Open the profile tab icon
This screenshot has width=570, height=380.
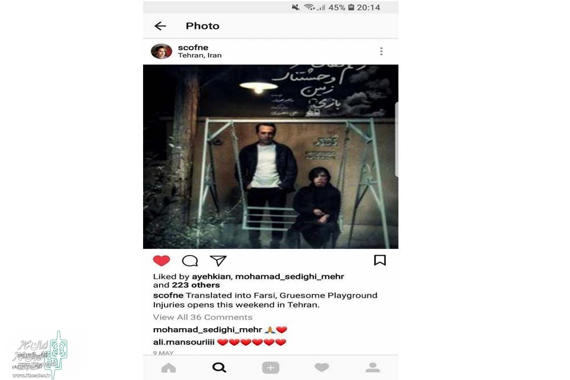373,367
